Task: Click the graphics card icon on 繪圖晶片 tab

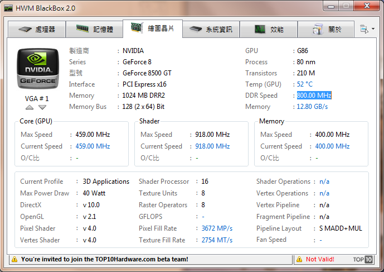Action: [137, 27]
